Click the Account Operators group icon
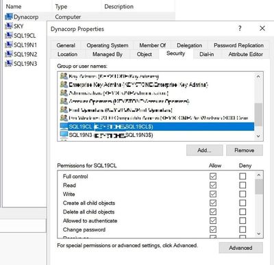Image resolution: width=274 pixels, height=265 pixels. [x=64, y=101]
